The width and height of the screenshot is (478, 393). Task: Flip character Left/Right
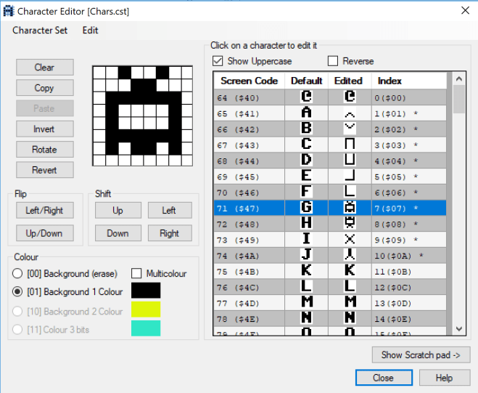tap(45, 210)
